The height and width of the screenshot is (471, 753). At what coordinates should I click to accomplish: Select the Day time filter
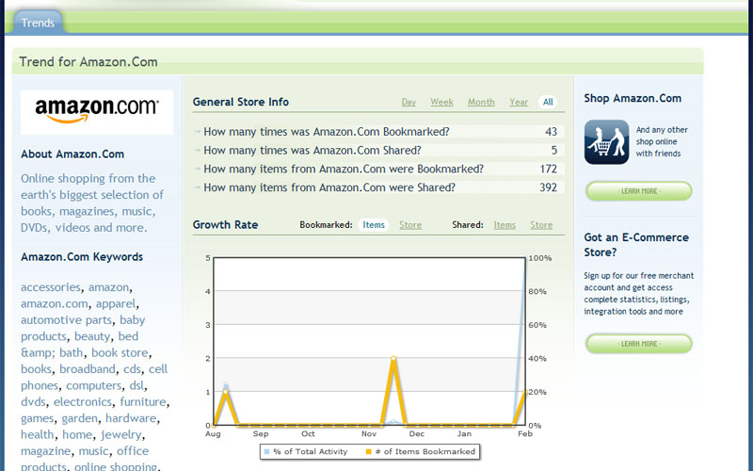pyautogui.click(x=409, y=102)
